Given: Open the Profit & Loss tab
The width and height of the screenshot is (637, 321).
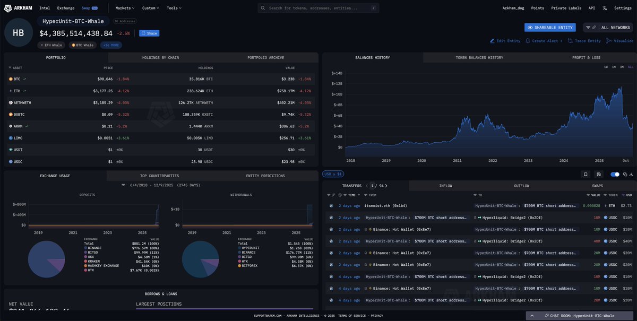Looking at the screenshot, I should (x=586, y=57).
